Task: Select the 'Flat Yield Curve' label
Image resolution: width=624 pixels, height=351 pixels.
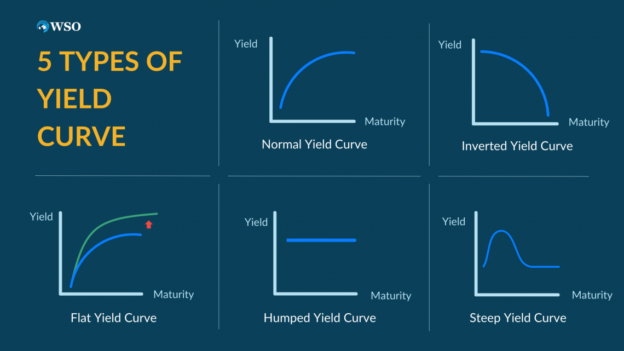Action: [x=113, y=318]
